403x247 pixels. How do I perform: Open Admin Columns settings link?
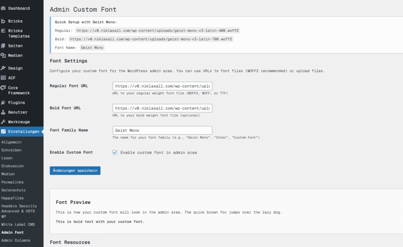(x=15, y=240)
